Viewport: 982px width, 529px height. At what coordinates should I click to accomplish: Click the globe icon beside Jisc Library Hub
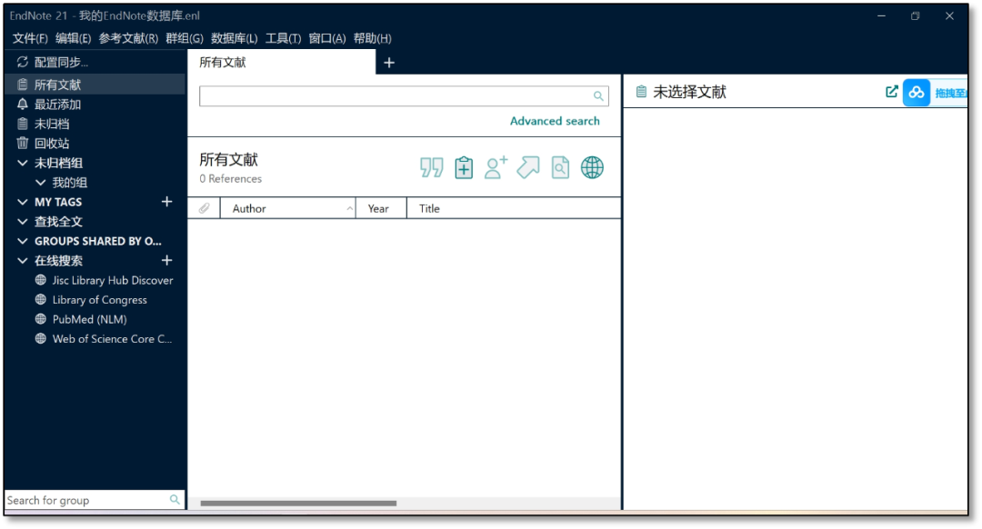pos(41,280)
